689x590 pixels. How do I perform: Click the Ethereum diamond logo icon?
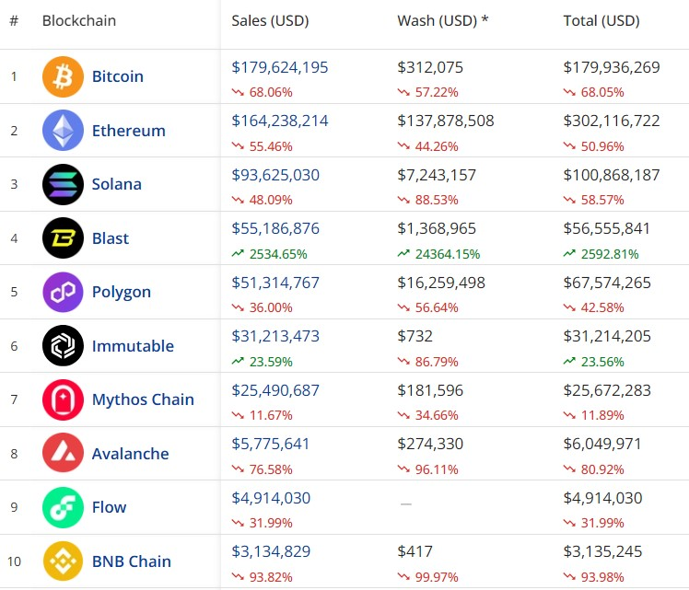pyautogui.click(x=63, y=131)
